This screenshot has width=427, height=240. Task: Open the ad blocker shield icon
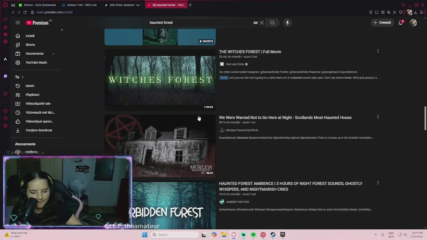[383, 12]
